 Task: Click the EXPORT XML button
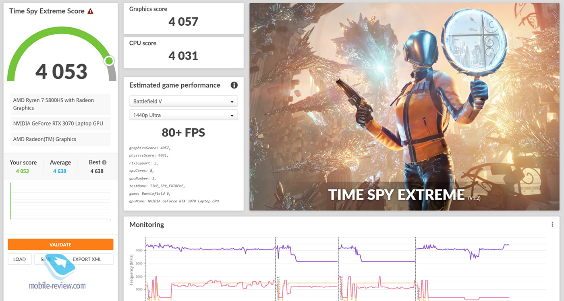[87, 259]
